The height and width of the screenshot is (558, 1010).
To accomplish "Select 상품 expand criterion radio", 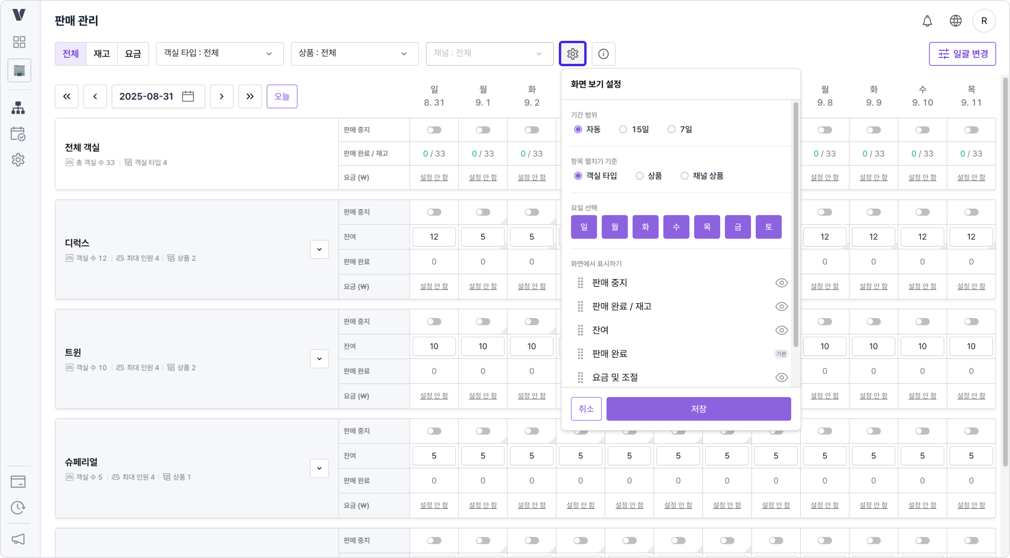I will tap(640, 176).
